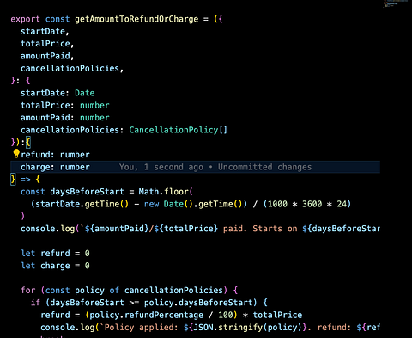Click the '=>' arrow token
Image resolution: width=412 pixels, height=338 pixels.
coord(25,180)
